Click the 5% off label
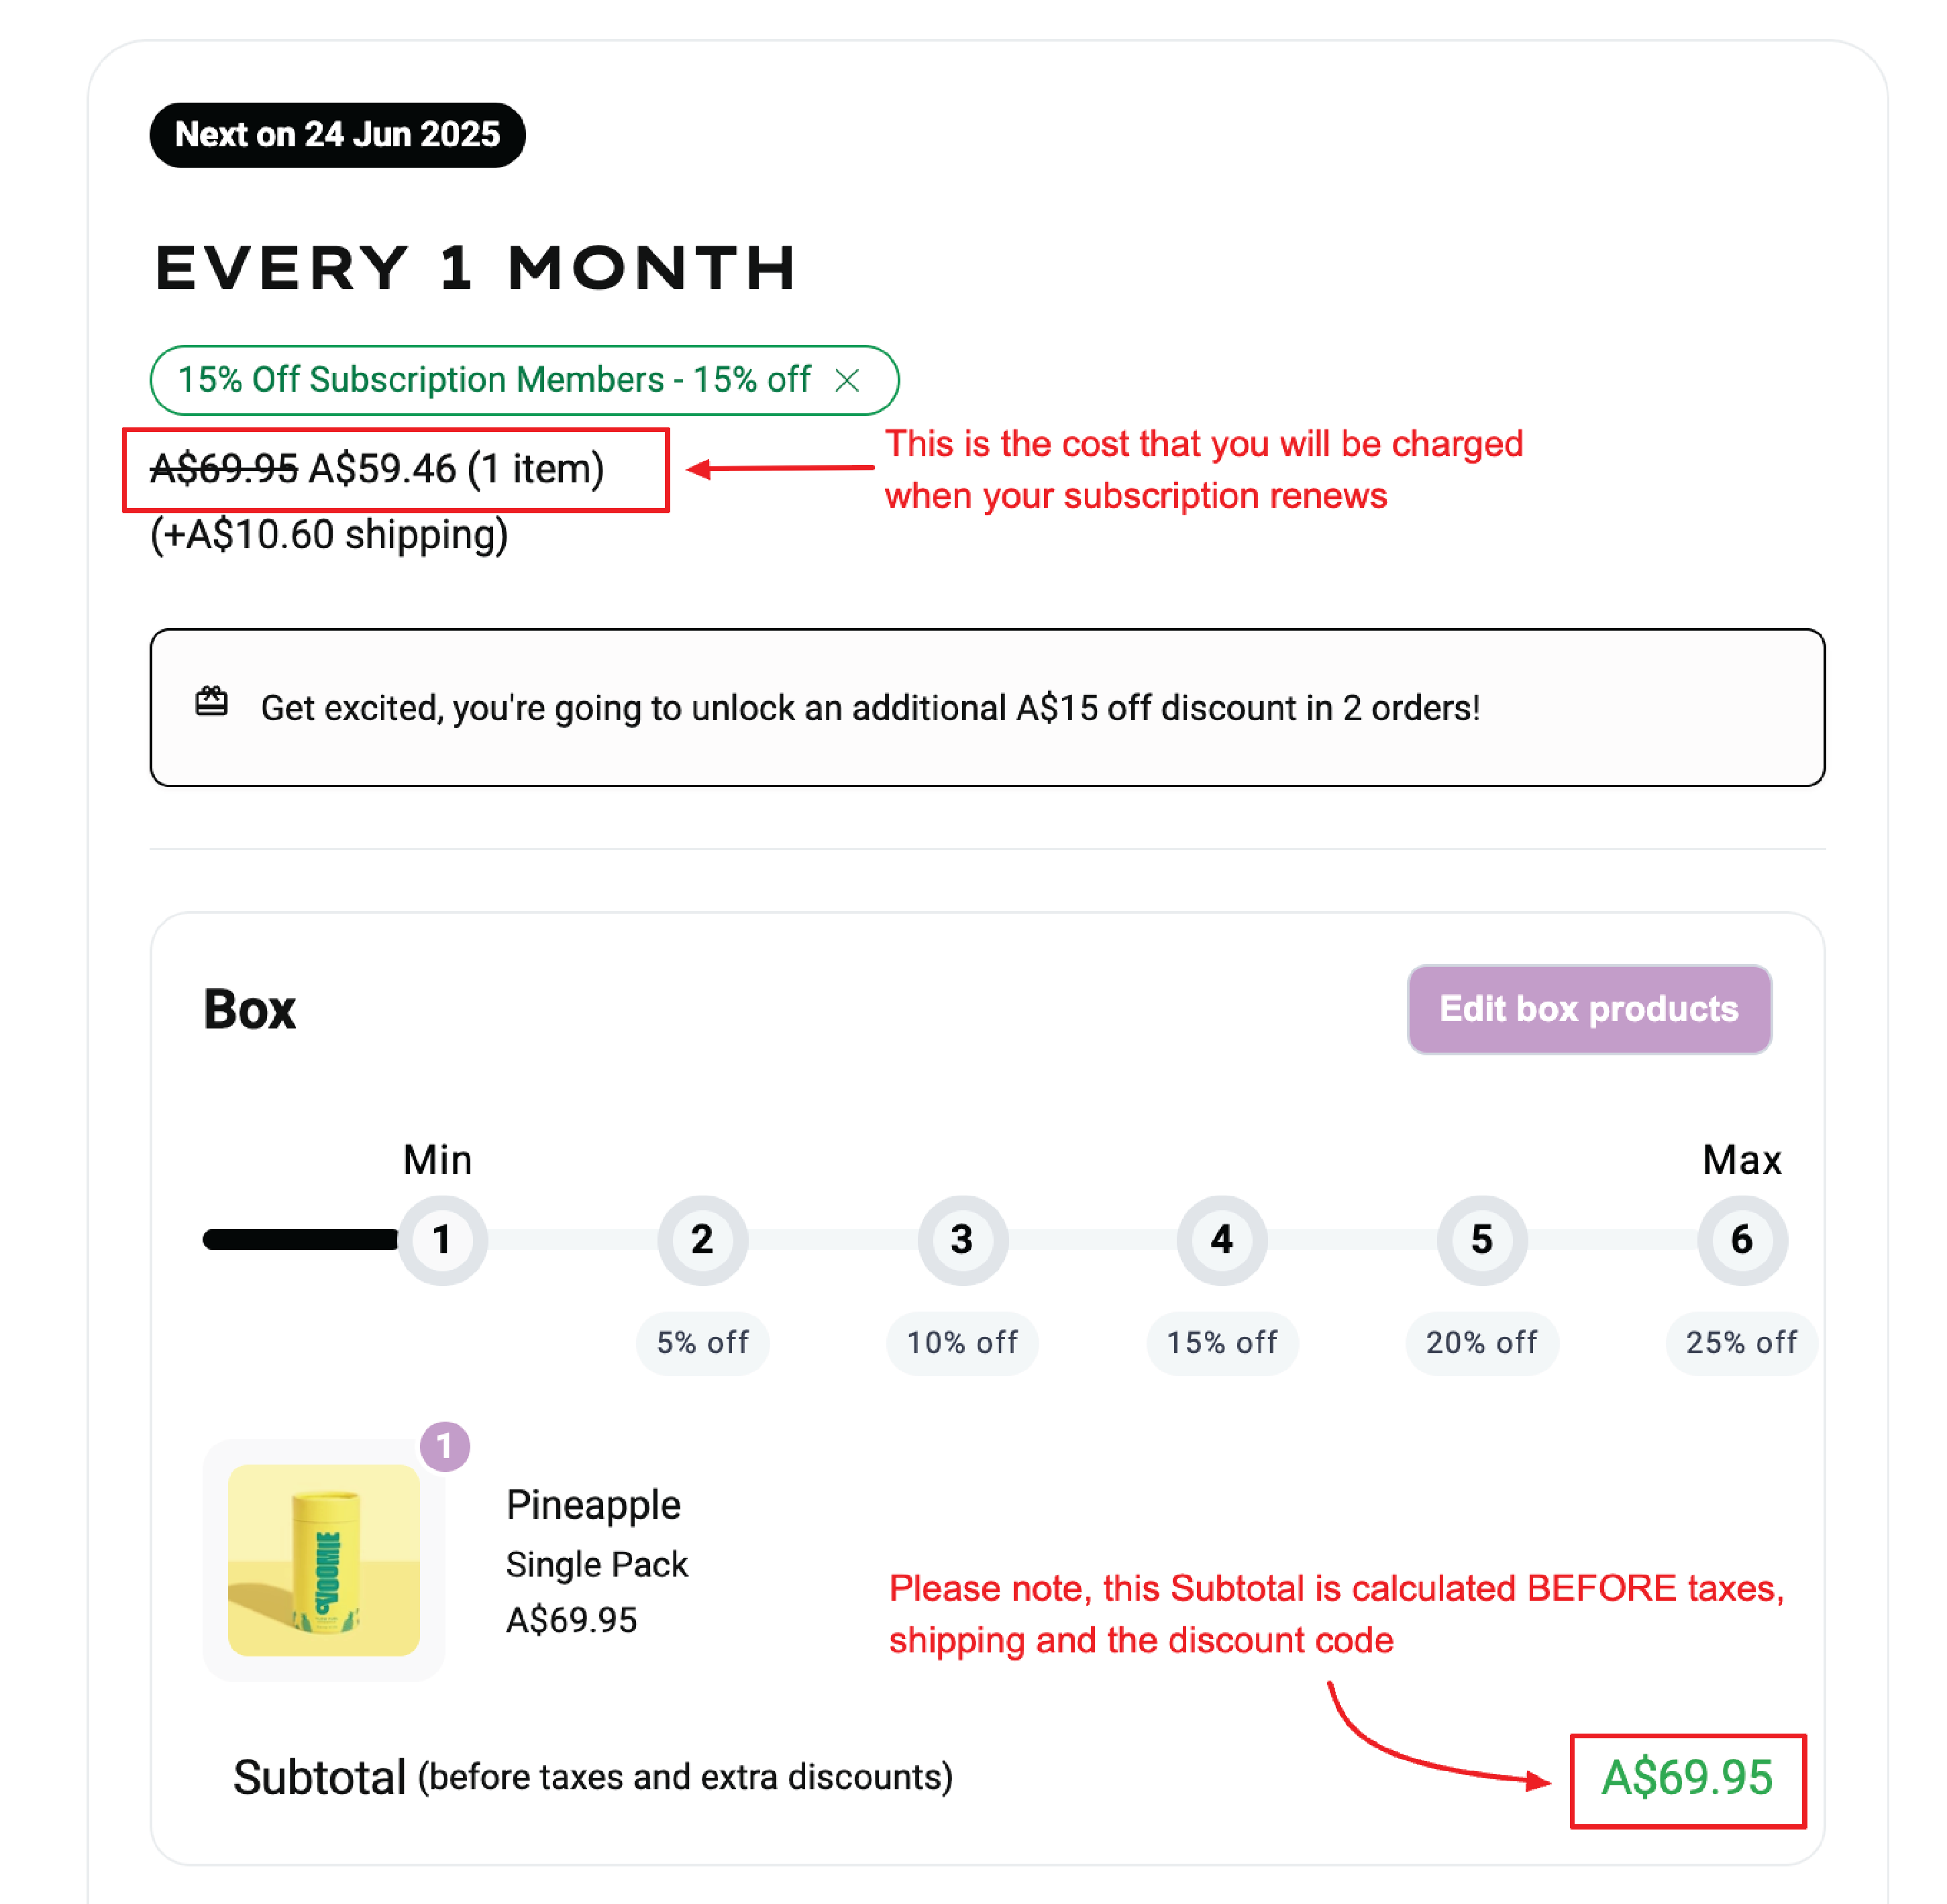 [x=702, y=1343]
